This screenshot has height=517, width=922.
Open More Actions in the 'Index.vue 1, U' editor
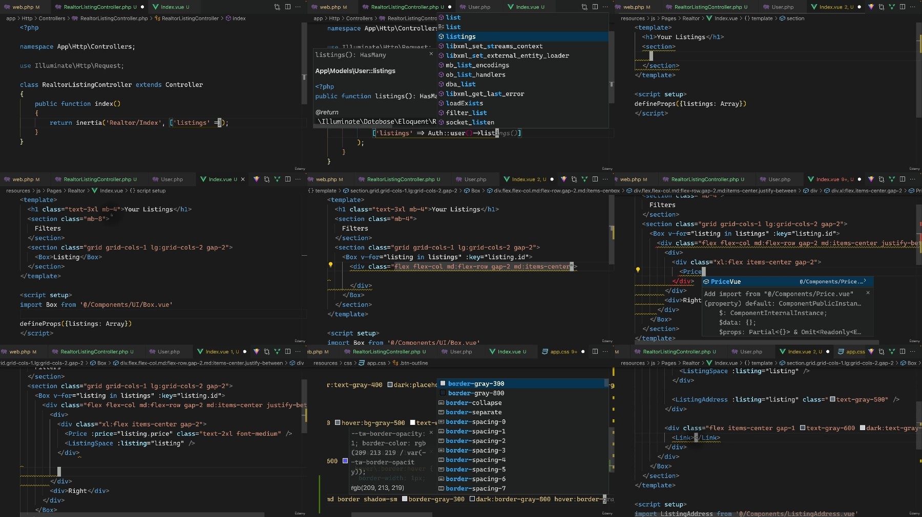pos(298,352)
